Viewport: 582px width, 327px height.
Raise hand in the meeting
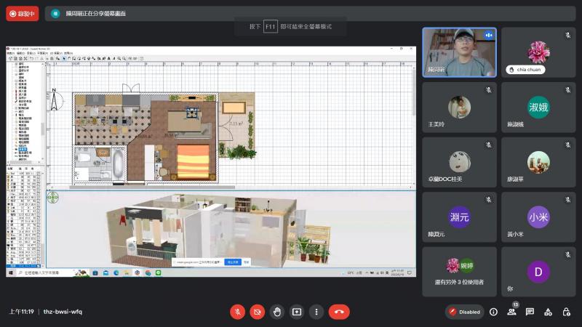276,312
